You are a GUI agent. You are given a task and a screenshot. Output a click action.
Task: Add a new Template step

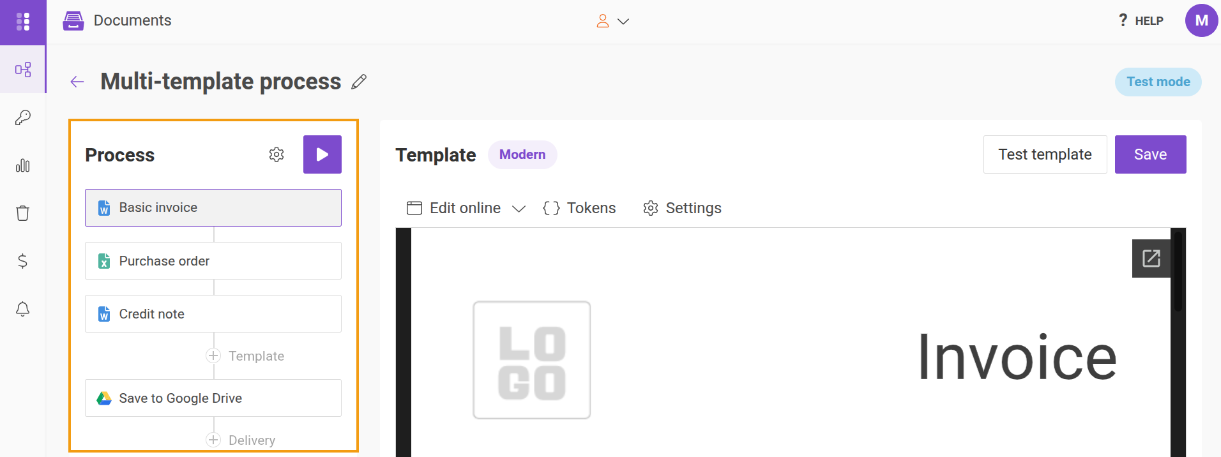[x=245, y=356]
